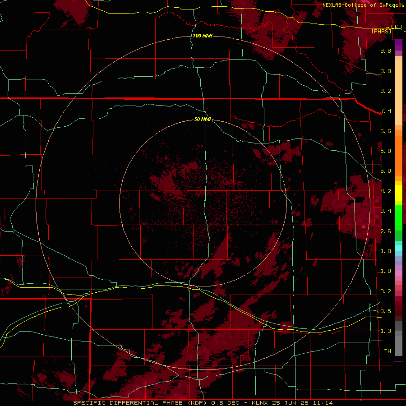Click the [PHAS] legend heading
This screenshot has width=406, height=406.
(x=381, y=31)
